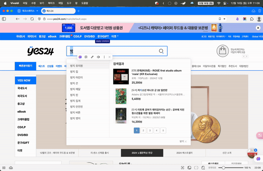Image resolution: width=263 pixels, height=171 pixels.
Task: Open the workspaces dropdown
Action: pyautogui.click(x=28, y=11)
